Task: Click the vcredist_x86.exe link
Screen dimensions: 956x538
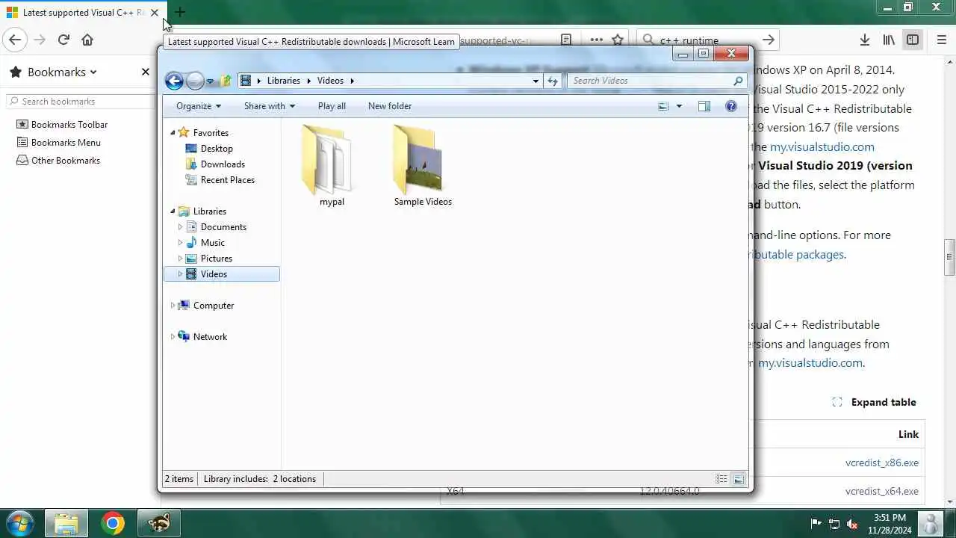Action: (882, 463)
